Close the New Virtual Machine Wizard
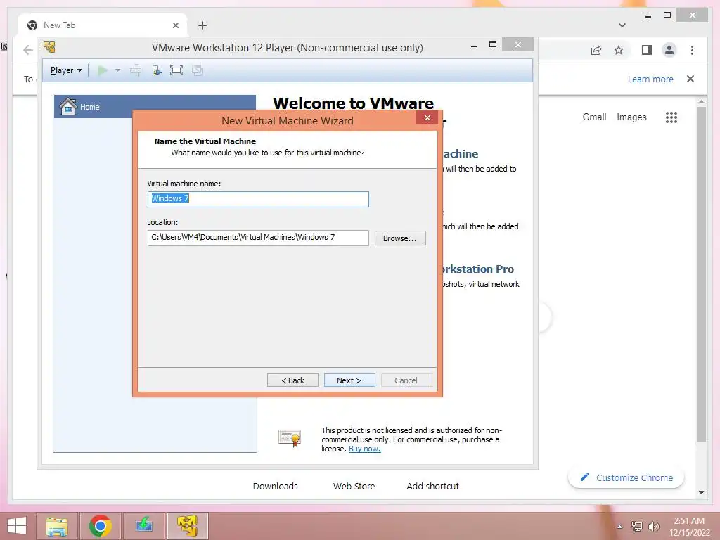The width and height of the screenshot is (720, 540). [x=427, y=117]
